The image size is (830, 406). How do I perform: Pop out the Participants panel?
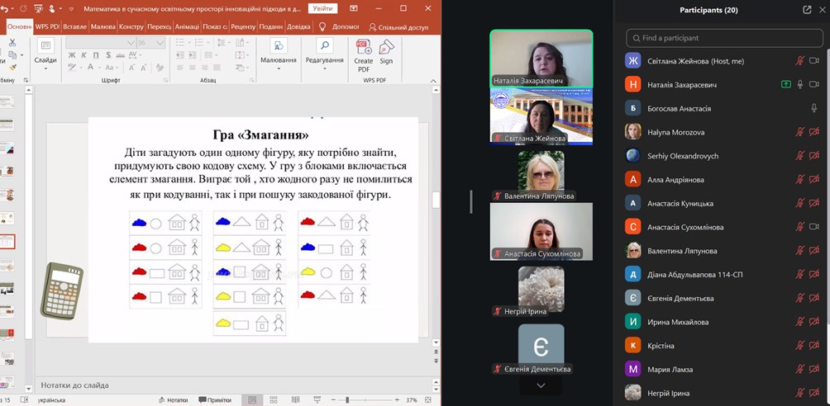pyautogui.click(x=807, y=10)
